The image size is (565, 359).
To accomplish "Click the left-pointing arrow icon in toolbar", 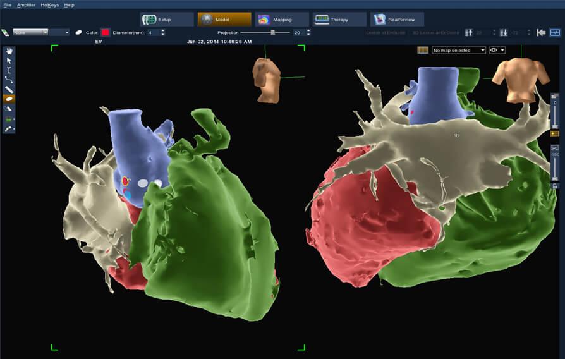I will click(x=541, y=32).
